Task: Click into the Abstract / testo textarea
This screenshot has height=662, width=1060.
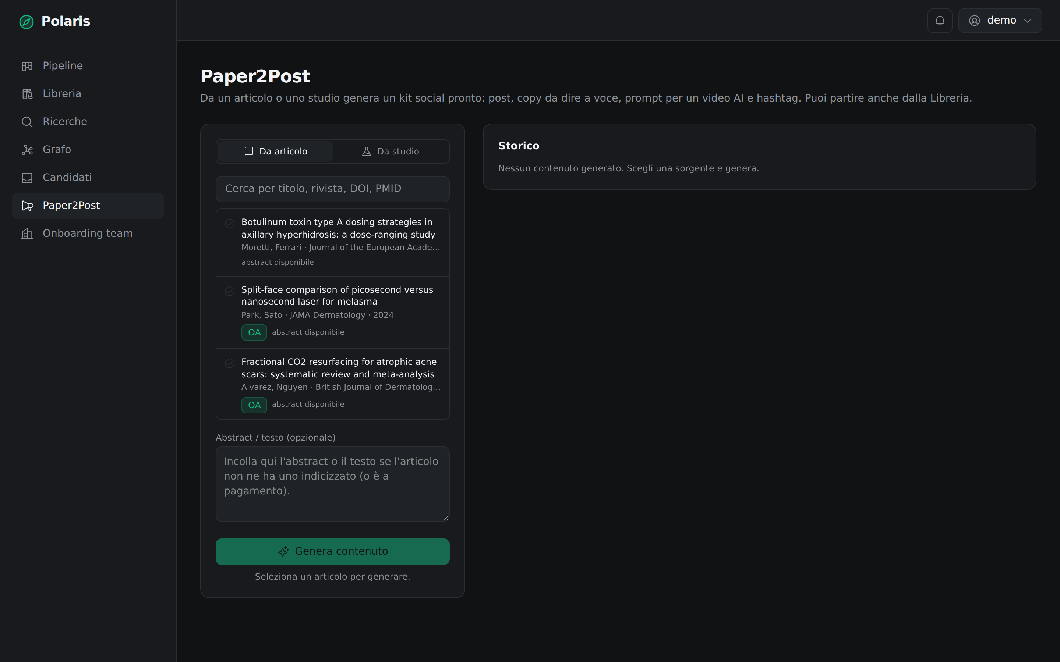Action: click(332, 484)
